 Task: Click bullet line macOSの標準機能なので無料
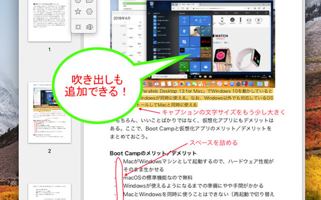[158, 177]
